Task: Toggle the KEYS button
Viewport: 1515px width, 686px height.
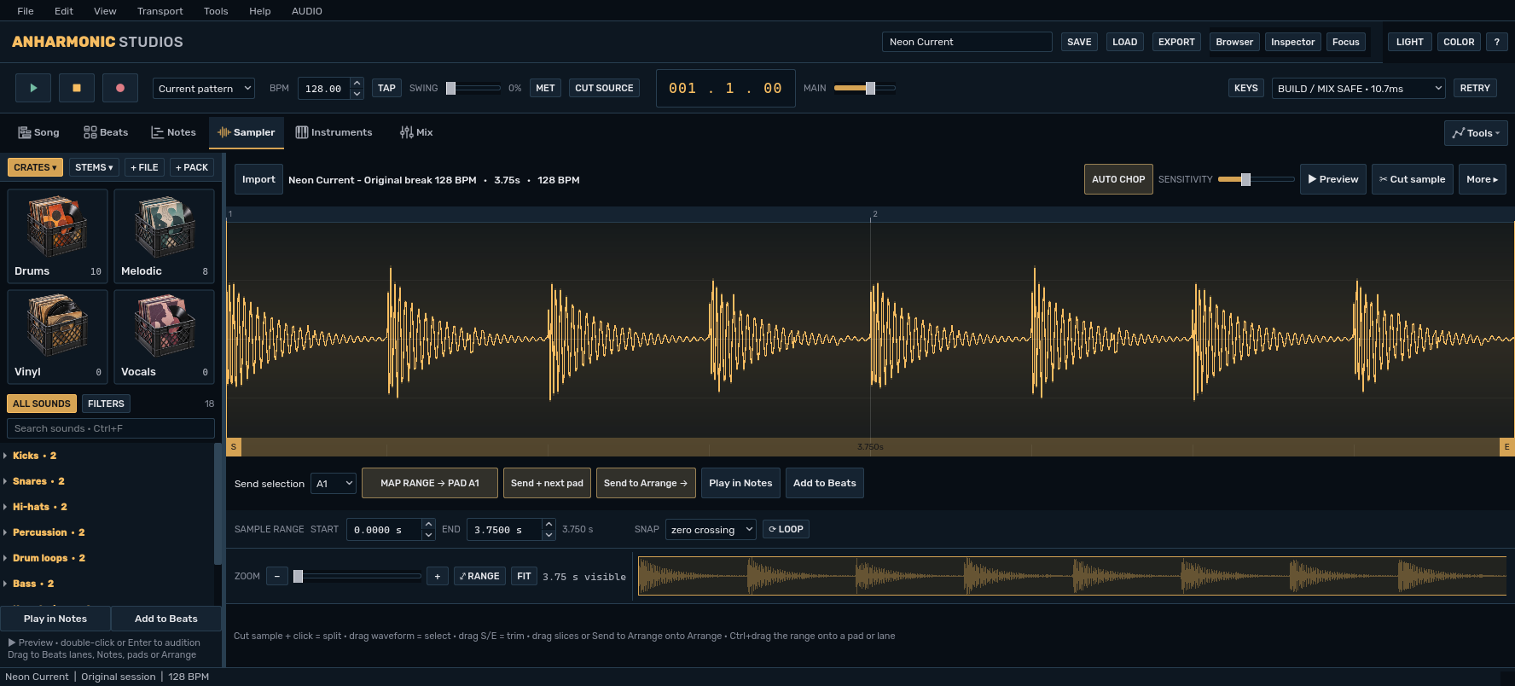Action: 1246,88
